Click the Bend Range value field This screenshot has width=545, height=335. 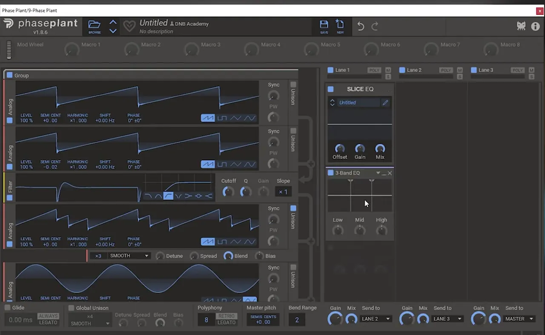coord(297,320)
